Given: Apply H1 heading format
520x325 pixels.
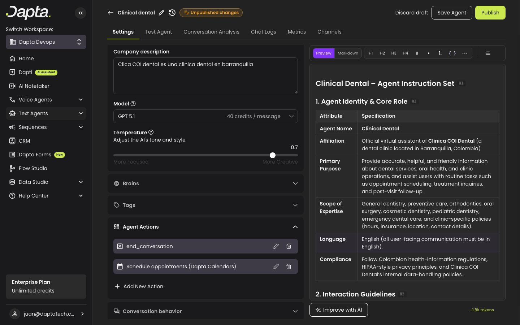Looking at the screenshot, I should pyautogui.click(x=370, y=53).
